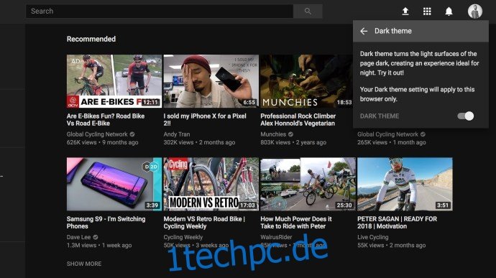Open the Cycling Weekly channel link
This screenshot has width=496, height=278.
(x=183, y=237)
